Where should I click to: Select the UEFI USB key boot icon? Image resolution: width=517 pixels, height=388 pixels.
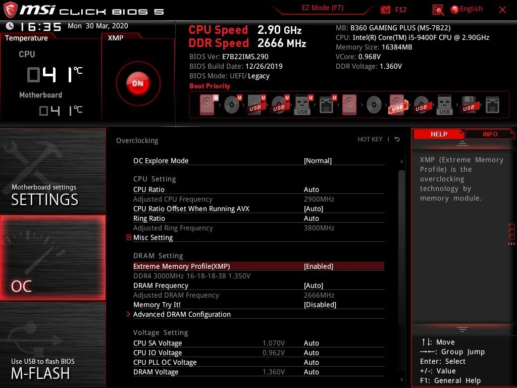[x=303, y=105]
